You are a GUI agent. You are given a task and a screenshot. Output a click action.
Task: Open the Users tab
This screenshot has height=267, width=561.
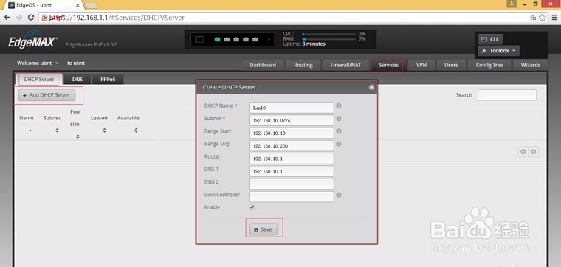(451, 65)
